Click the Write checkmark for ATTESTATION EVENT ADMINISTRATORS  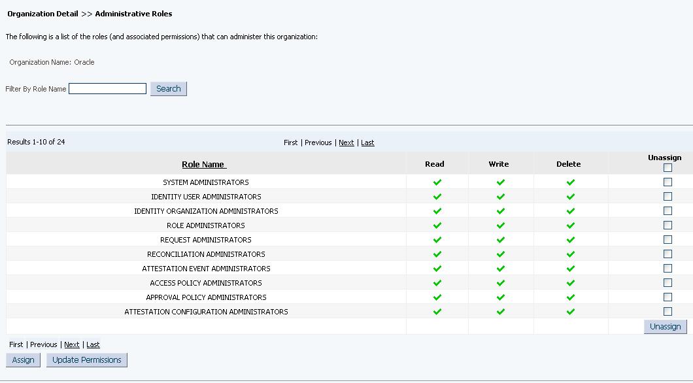coord(500,268)
